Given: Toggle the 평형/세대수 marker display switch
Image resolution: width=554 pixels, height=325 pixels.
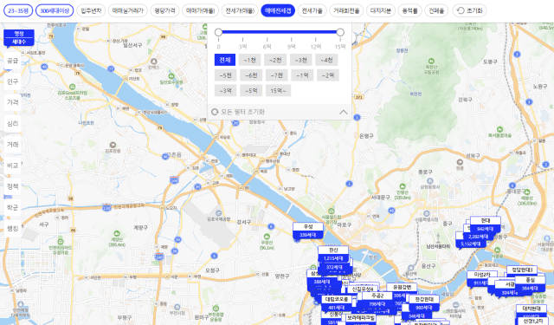Looking at the screenshot, I should click(19, 38).
